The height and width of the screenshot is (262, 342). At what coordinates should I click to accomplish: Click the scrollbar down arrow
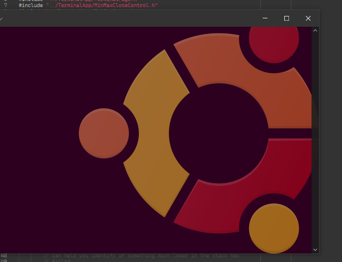pyautogui.click(x=315, y=249)
